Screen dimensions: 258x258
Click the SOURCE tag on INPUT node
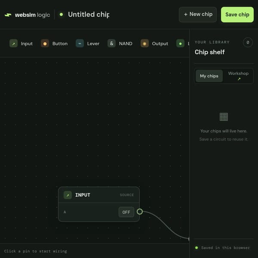127,195
